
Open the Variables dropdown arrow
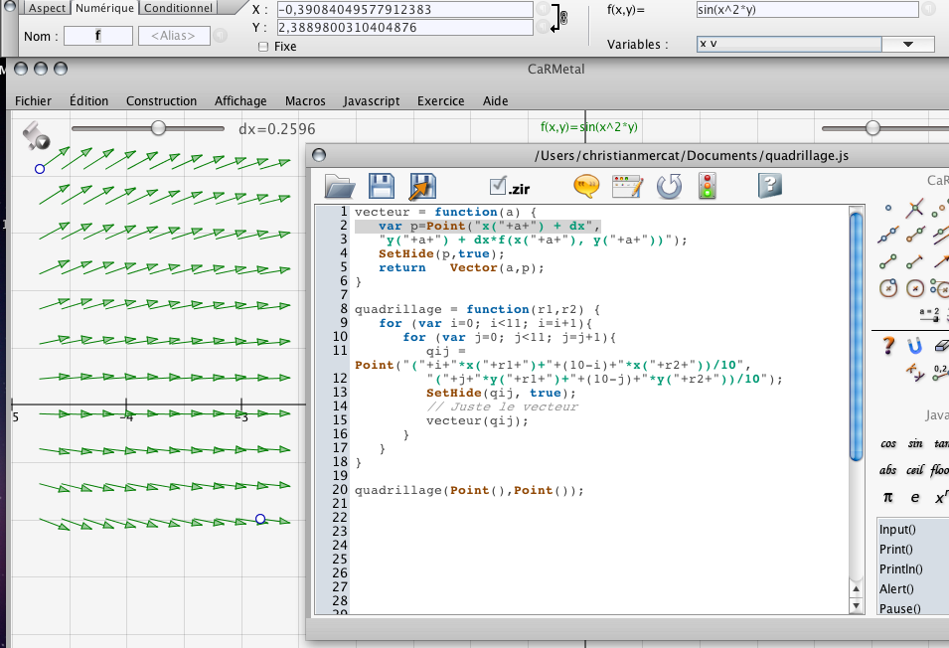click(x=907, y=45)
